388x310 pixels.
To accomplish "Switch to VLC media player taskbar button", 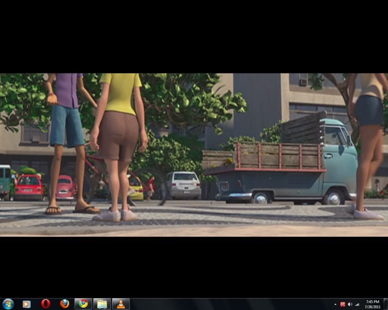I will coord(121,304).
